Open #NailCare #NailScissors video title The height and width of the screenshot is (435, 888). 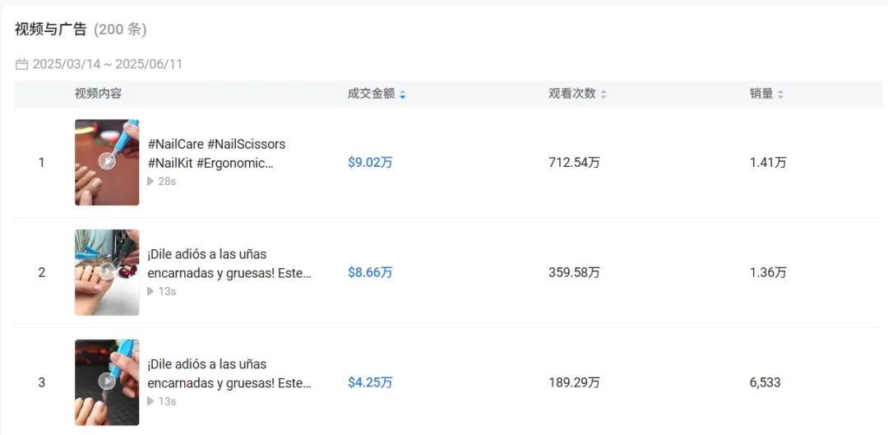point(216,154)
